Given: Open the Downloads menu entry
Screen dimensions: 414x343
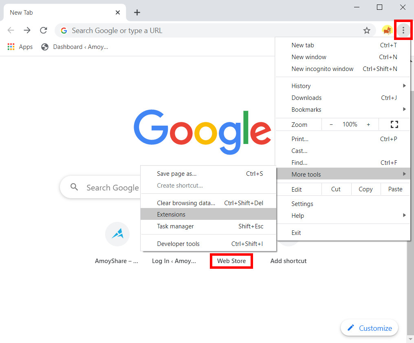Looking at the screenshot, I should pos(343,98).
